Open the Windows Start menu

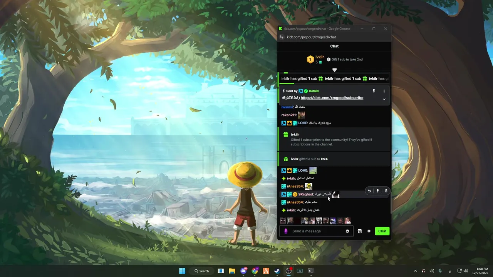click(x=182, y=271)
